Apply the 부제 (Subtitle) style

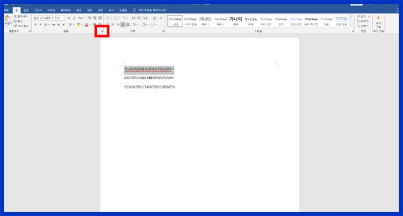250,21
